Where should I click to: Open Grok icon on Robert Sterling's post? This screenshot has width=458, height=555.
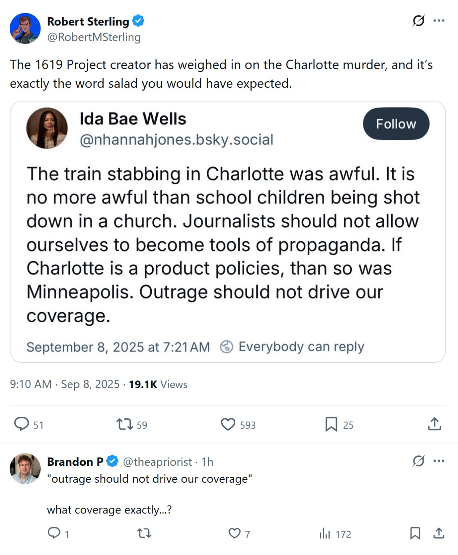418,21
